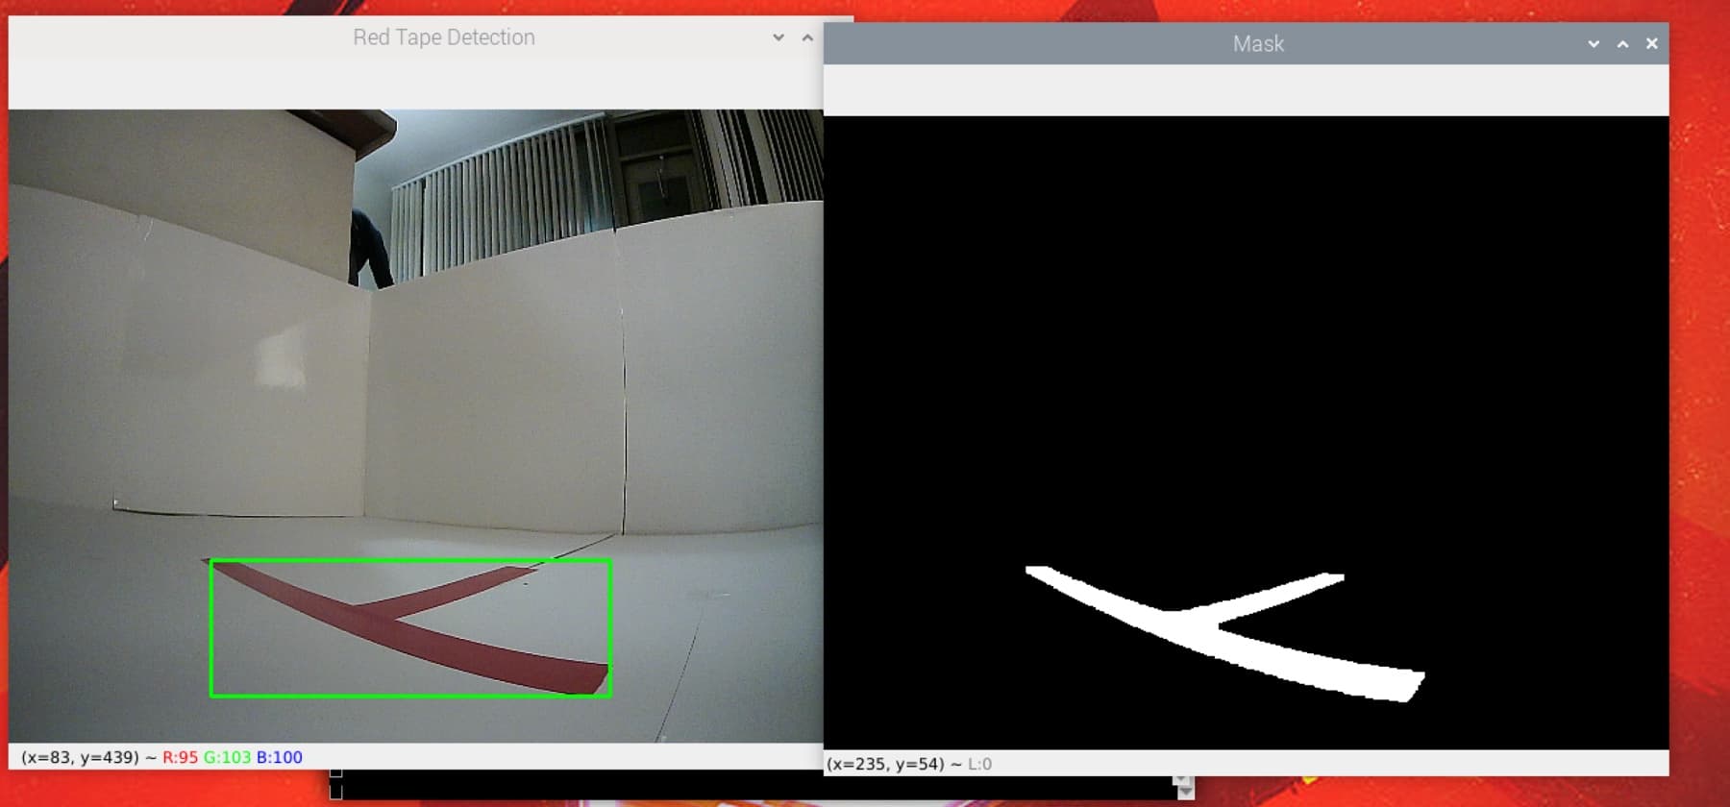Click Mask status bar coordinates text
The height and width of the screenshot is (807, 1730).
(x=885, y=764)
